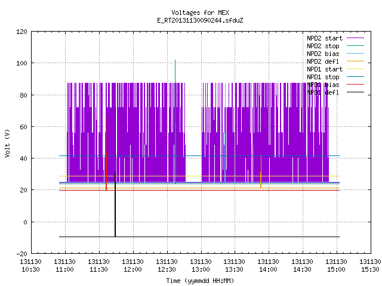The height and width of the screenshot is (286, 382).
Task: Click the 11:30 x-axis time label
Action: (x=98, y=269)
